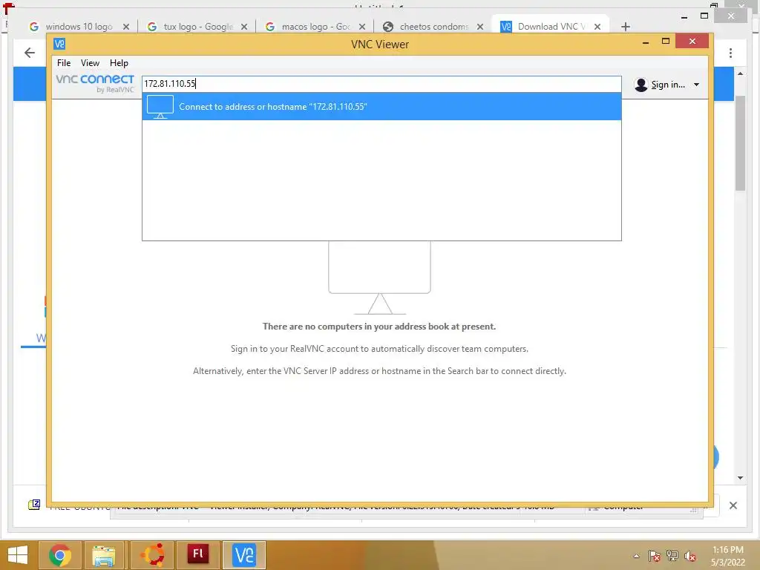Image resolution: width=760 pixels, height=570 pixels.
Task: Click 'Alternatively, enter the VNC Server IP' text
Action: pos(379,371)
